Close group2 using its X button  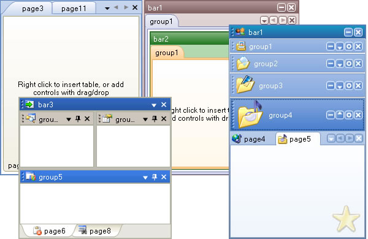coord(358,64)
